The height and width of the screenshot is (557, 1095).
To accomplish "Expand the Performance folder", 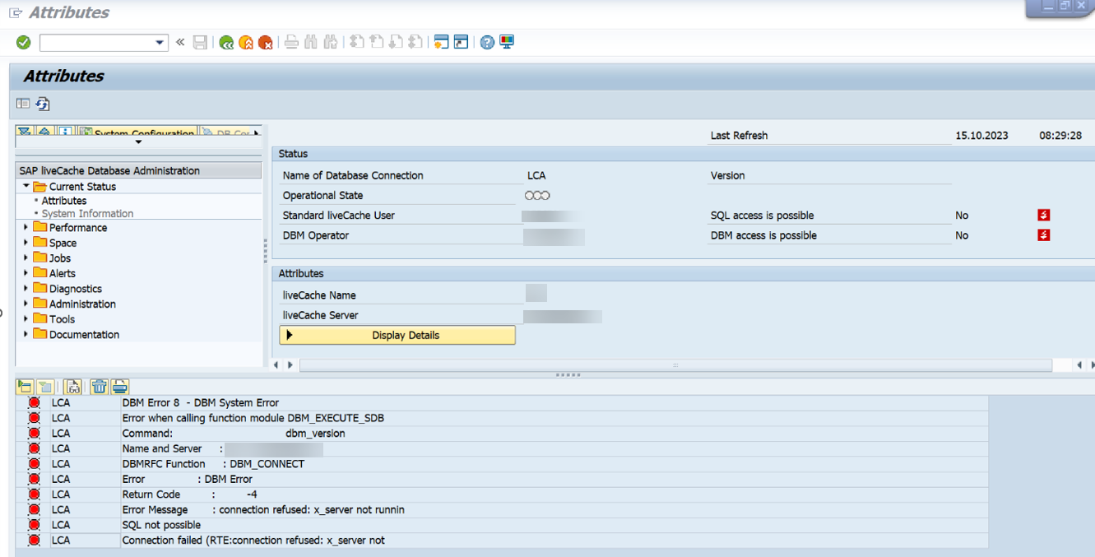I will pos(26,228).
